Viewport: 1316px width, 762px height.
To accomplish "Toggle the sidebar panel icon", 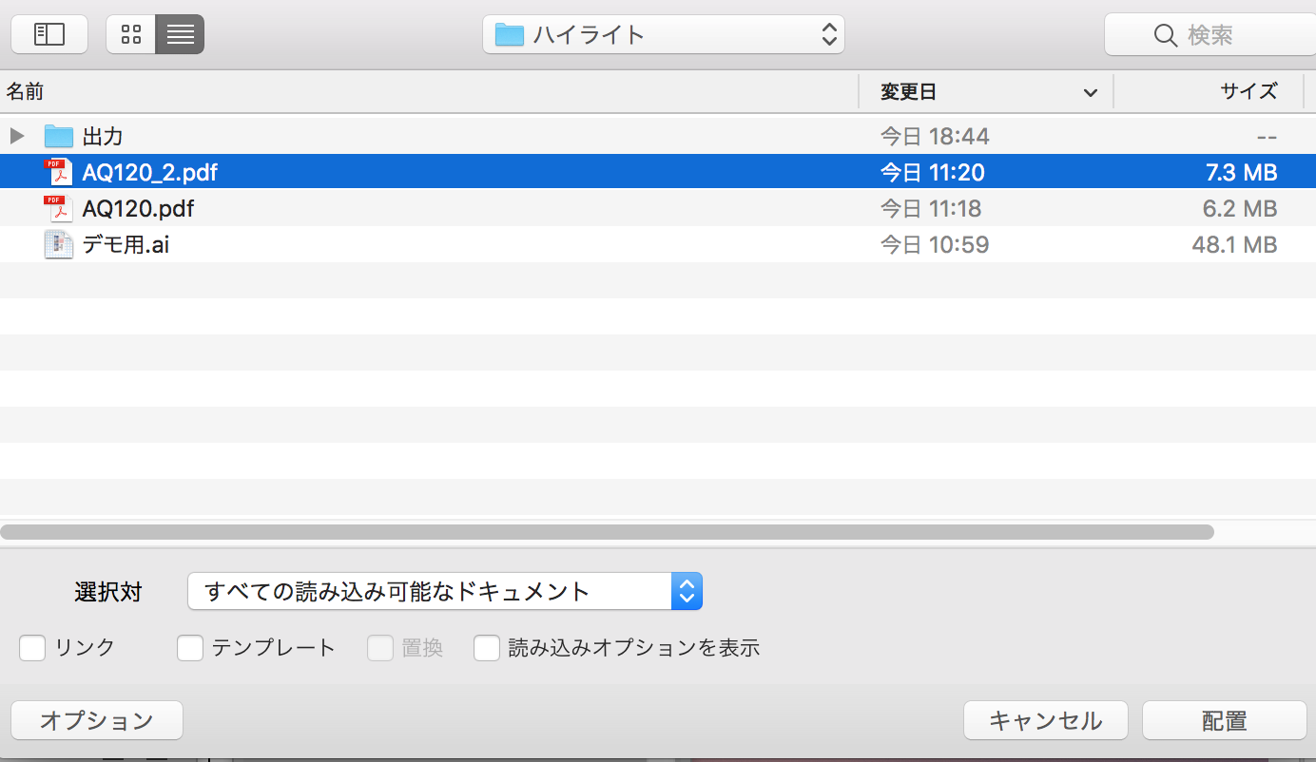I will point(49,35).
